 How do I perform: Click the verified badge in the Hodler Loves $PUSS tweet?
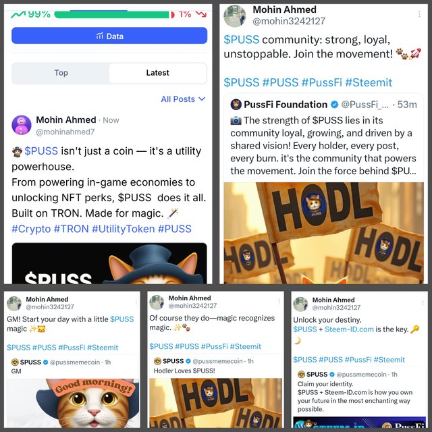pyautogui.click(x=188, y=361)
